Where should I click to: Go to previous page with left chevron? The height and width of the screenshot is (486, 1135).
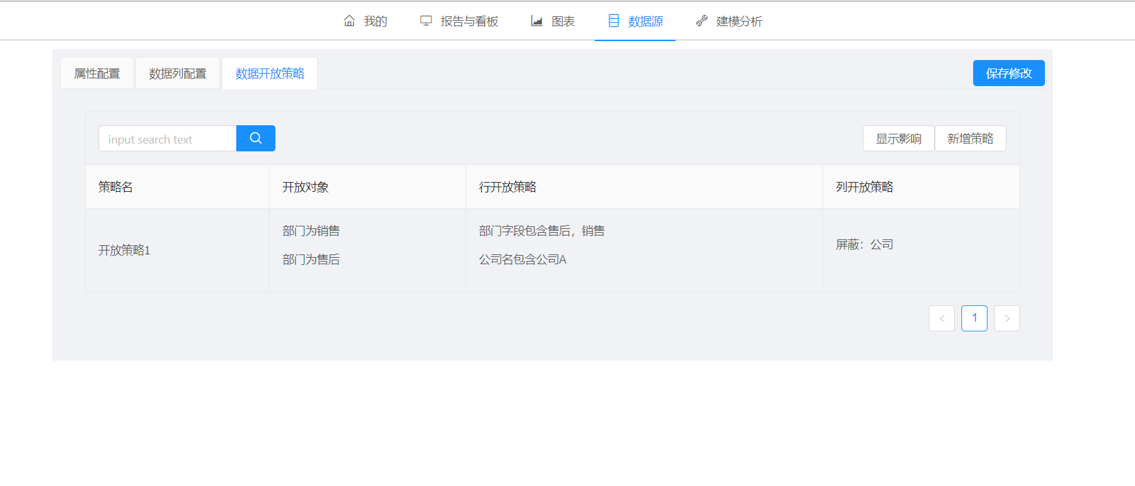pyautogui.click(x=941, y=318)
